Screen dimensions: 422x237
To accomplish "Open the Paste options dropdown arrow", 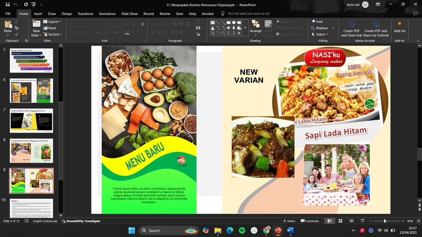I will [8, 35].
